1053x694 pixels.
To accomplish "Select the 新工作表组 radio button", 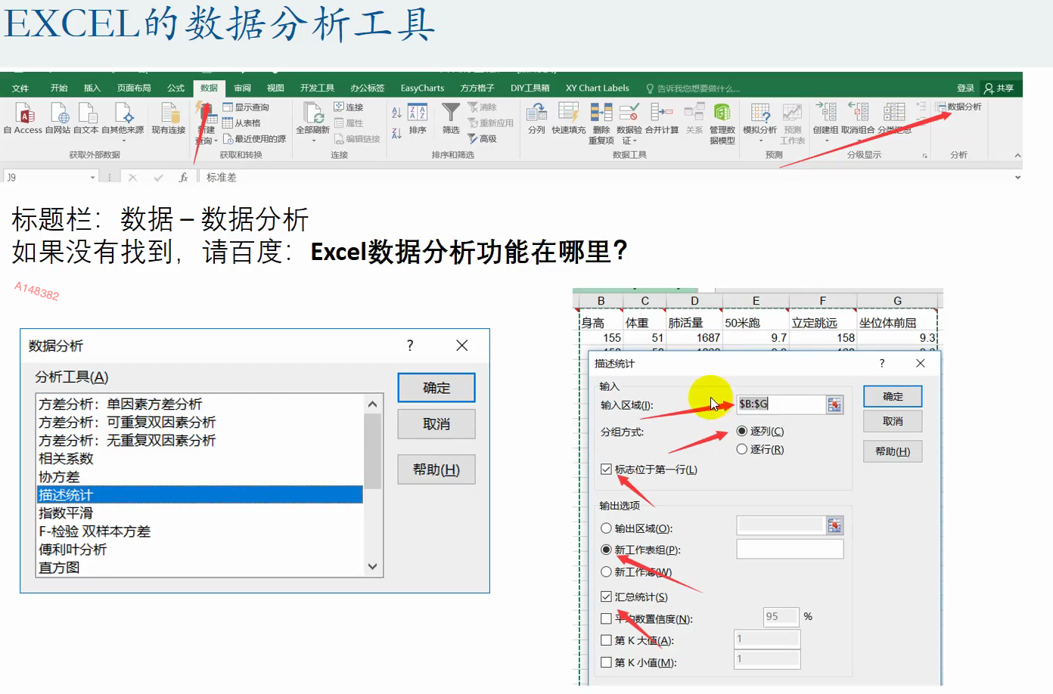I will click(x=606, y=550).
